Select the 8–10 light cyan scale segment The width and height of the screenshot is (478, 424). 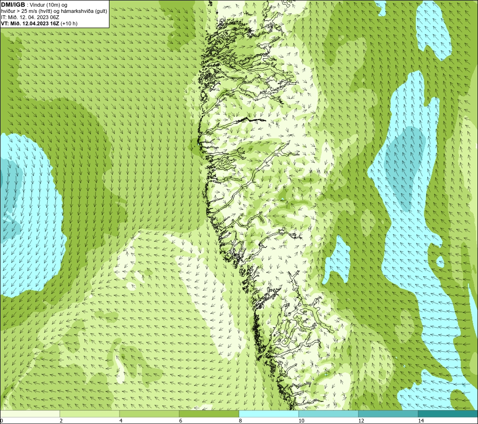click(269, 413)
